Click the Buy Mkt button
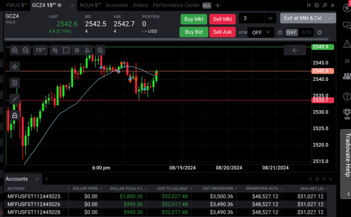 (x=194, y=19)
